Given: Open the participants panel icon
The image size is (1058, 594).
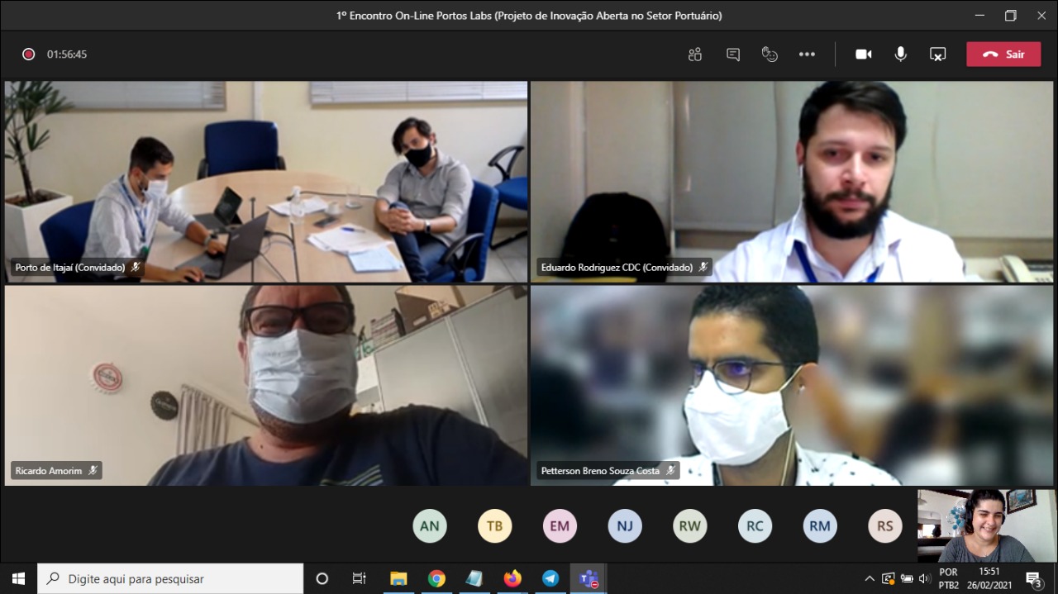Looking at the screenshot, I should point(694,55).
